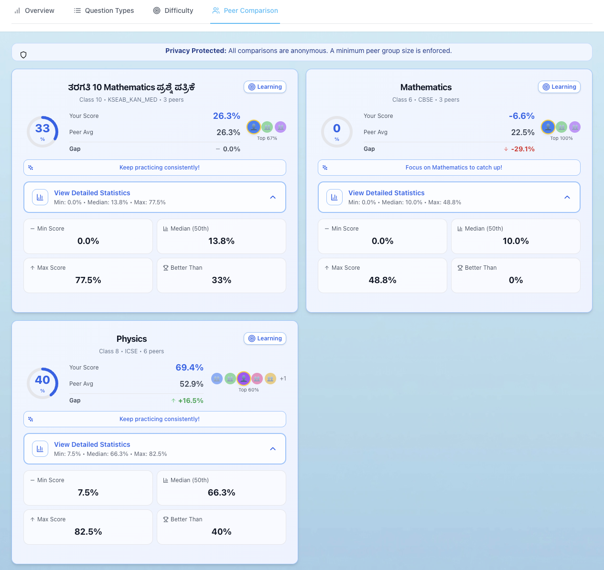604x570 pixels.
Task: Click sparkle icon in Physics tip bar
Action: tap(31, 419)
